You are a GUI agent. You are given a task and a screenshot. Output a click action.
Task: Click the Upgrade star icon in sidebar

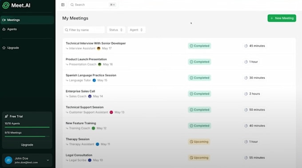tap(4, 48)
